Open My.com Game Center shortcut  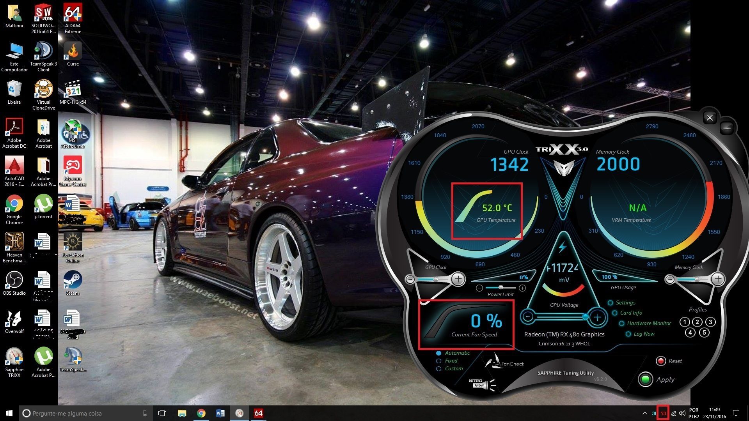tap(73, 171)
